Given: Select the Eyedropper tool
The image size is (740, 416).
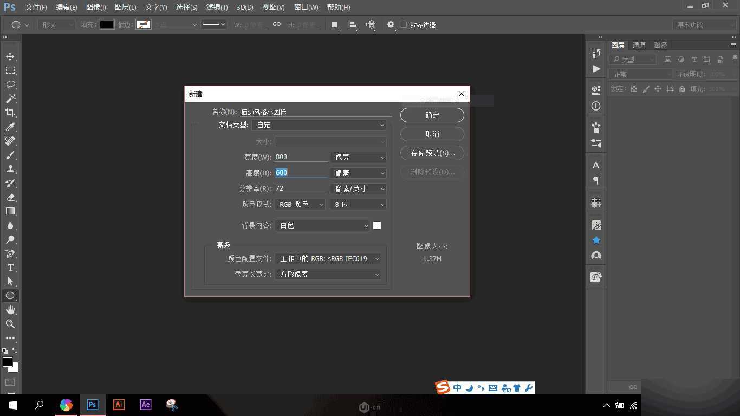Looking at the screenshot, I should click(11, 127).
